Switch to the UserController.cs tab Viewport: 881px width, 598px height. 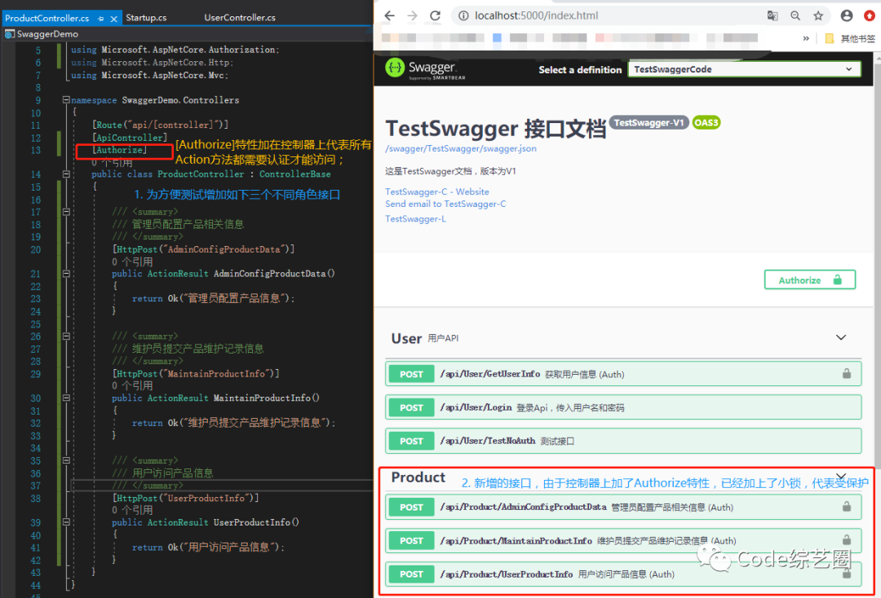point(240,17)
